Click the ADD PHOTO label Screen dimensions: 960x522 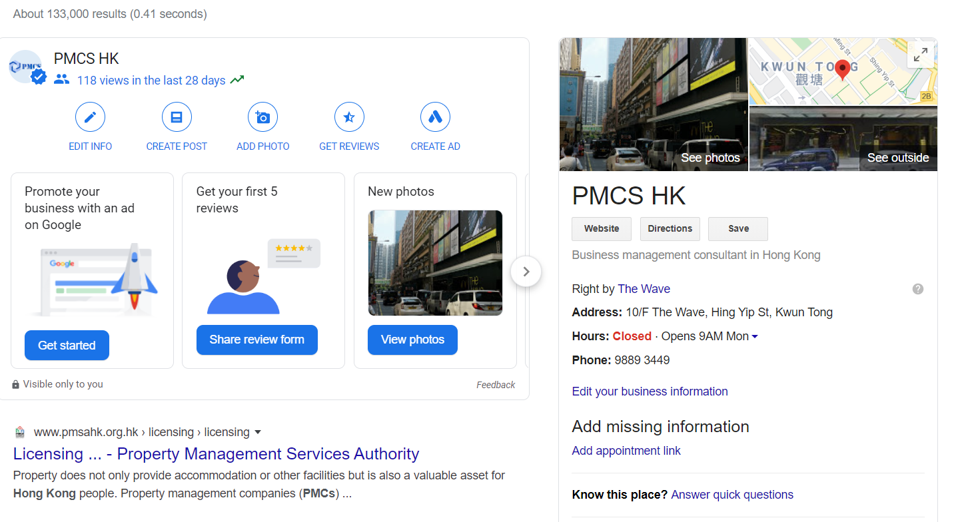point(262,146)
